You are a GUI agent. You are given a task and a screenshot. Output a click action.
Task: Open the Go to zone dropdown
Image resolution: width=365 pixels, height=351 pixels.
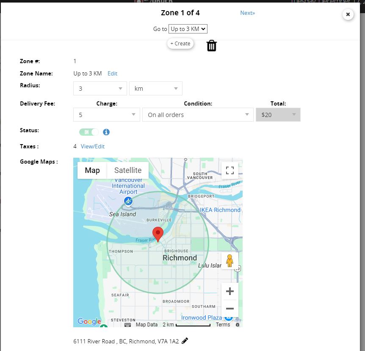point(188,29)
